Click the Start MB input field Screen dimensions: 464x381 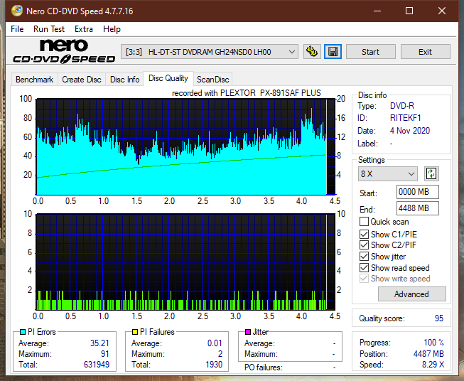pyautogui.click(x=417, y=192)
